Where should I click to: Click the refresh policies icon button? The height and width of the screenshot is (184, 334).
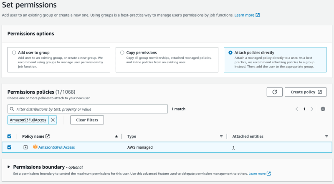(274, 92)
